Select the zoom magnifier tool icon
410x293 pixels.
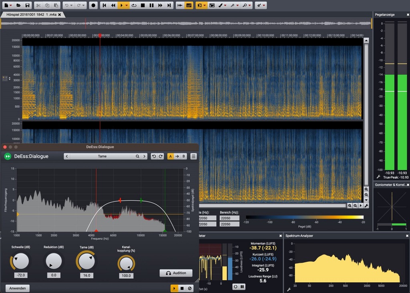click(x=245, y=5)
